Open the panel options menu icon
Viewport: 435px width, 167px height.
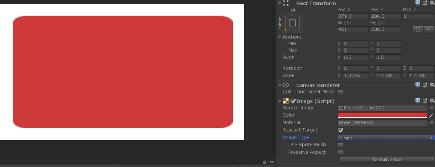[271, 162]
